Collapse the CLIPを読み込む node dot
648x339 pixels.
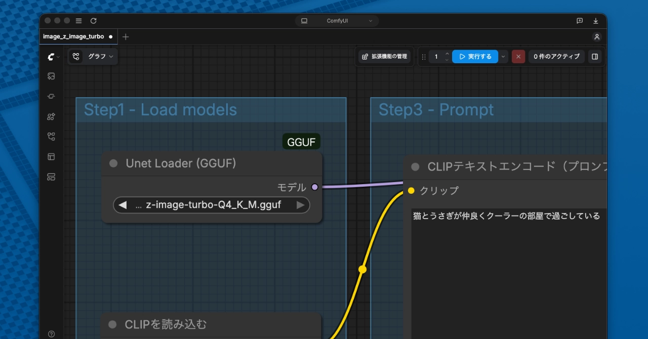tap(112, 324)
